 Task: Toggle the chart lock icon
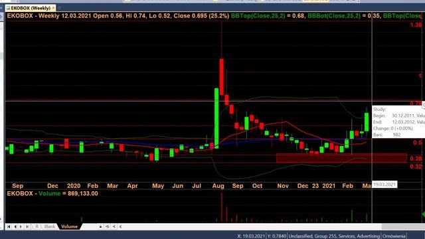point(100,226)
